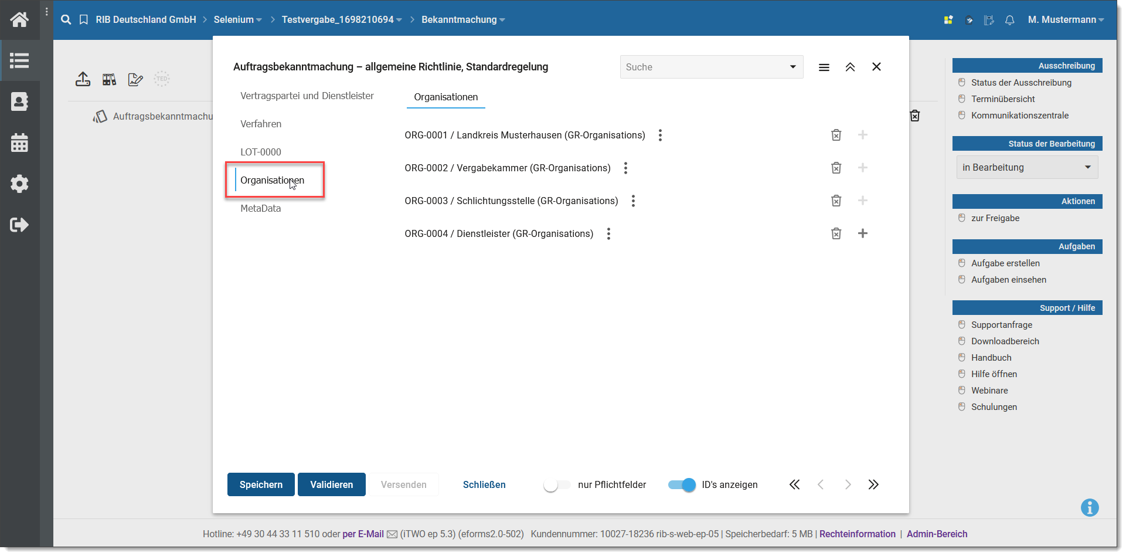Switch to the Organisationen tab
Image resolution: width=1126 pixels, height=556 pixels.
[x=446, y=97]
